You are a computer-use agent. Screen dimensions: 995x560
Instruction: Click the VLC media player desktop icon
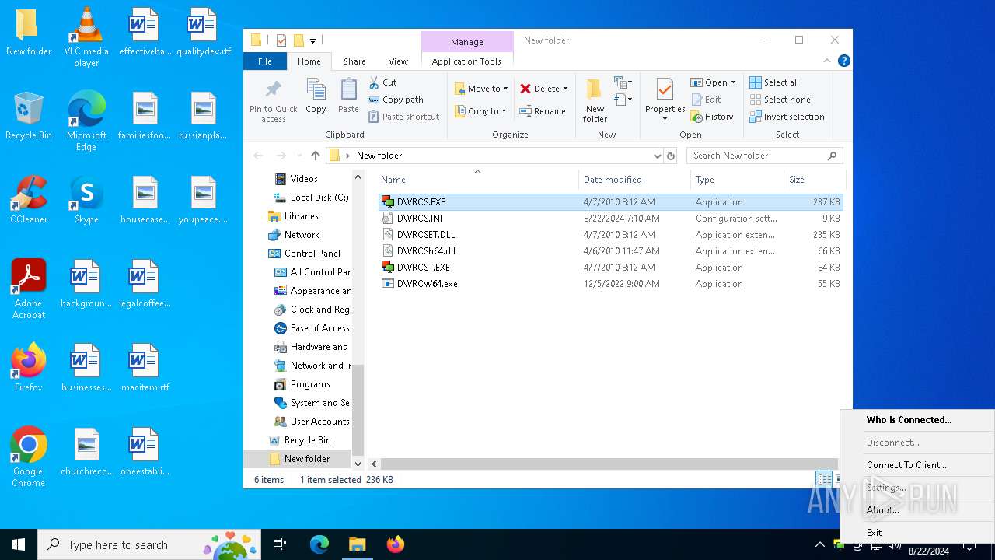tap(86, 37)
